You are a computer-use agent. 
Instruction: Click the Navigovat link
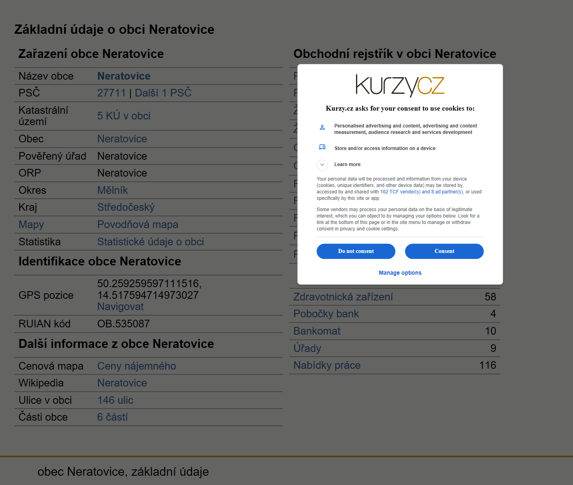coord(121,306)
